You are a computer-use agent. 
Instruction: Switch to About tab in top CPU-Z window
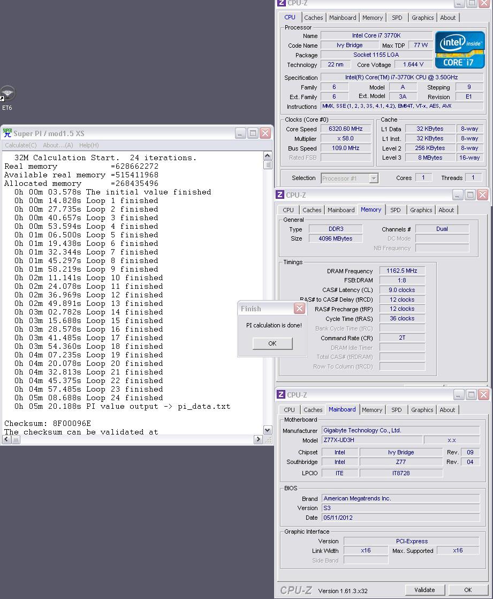(448, 18)
